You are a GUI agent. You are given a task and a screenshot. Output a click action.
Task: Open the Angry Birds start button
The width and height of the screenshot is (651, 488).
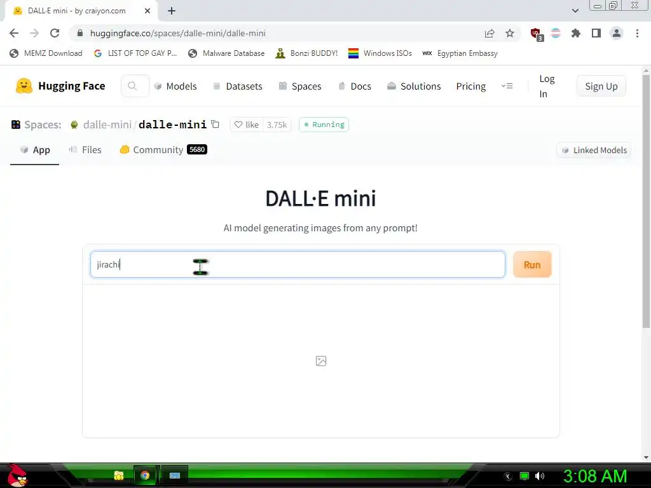pyautogui.click(x=17, y=475)
